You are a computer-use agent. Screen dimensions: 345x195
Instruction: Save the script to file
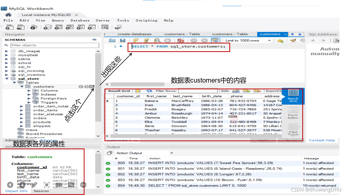(123, 40)
